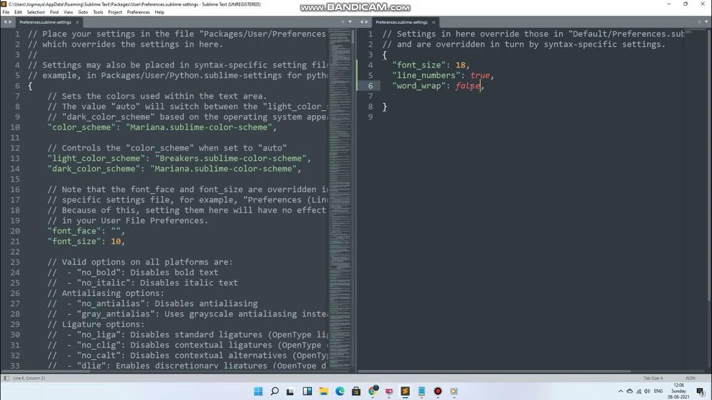Switch to Sublime Text taskbar icon

point(405,391)
